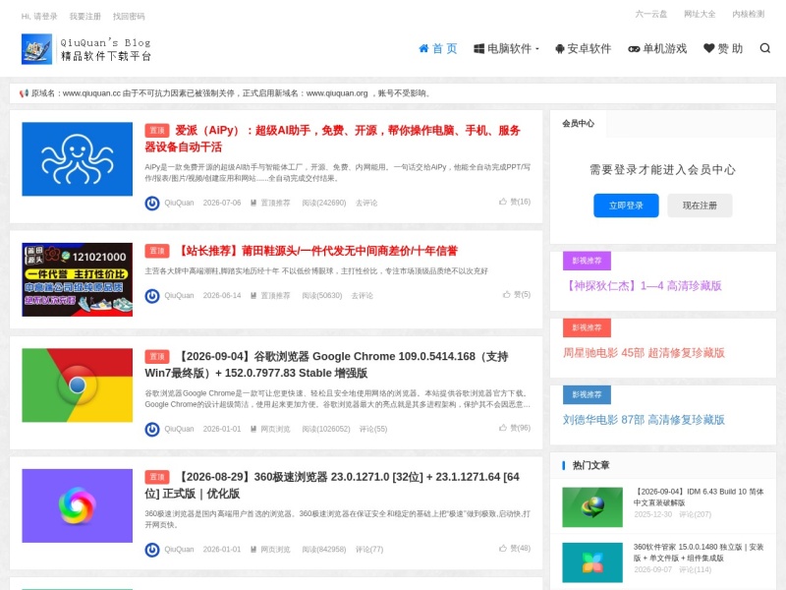
Task: Click the home icon next to 首页
Action: tap(423, 48)
